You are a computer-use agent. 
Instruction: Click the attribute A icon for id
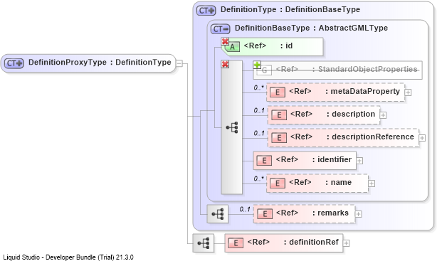[232, 47]
